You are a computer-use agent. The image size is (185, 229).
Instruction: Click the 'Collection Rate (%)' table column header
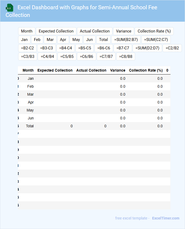(x=146, y=71)
